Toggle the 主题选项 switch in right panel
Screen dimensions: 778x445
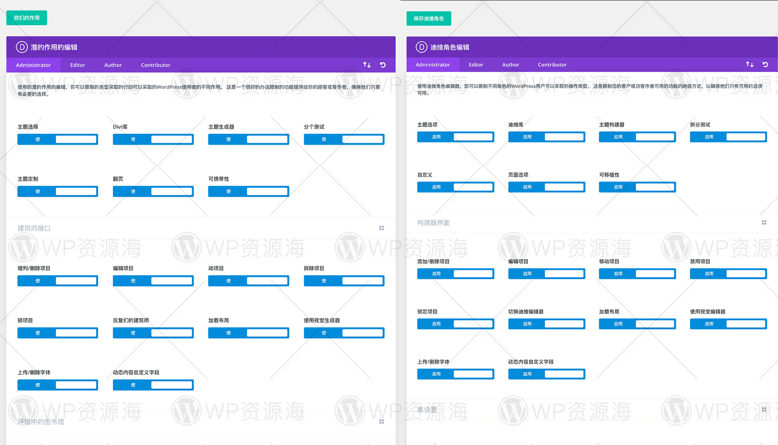455,137
